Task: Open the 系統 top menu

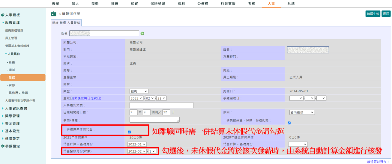Action: coord(291,4)
